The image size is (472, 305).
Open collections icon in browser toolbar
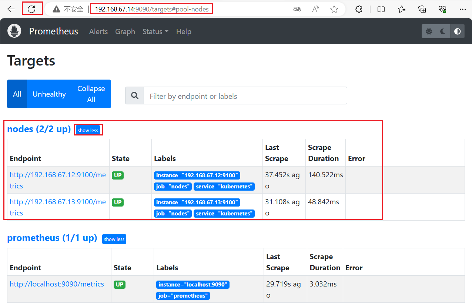pyautogui.click(x=422, y=9)
